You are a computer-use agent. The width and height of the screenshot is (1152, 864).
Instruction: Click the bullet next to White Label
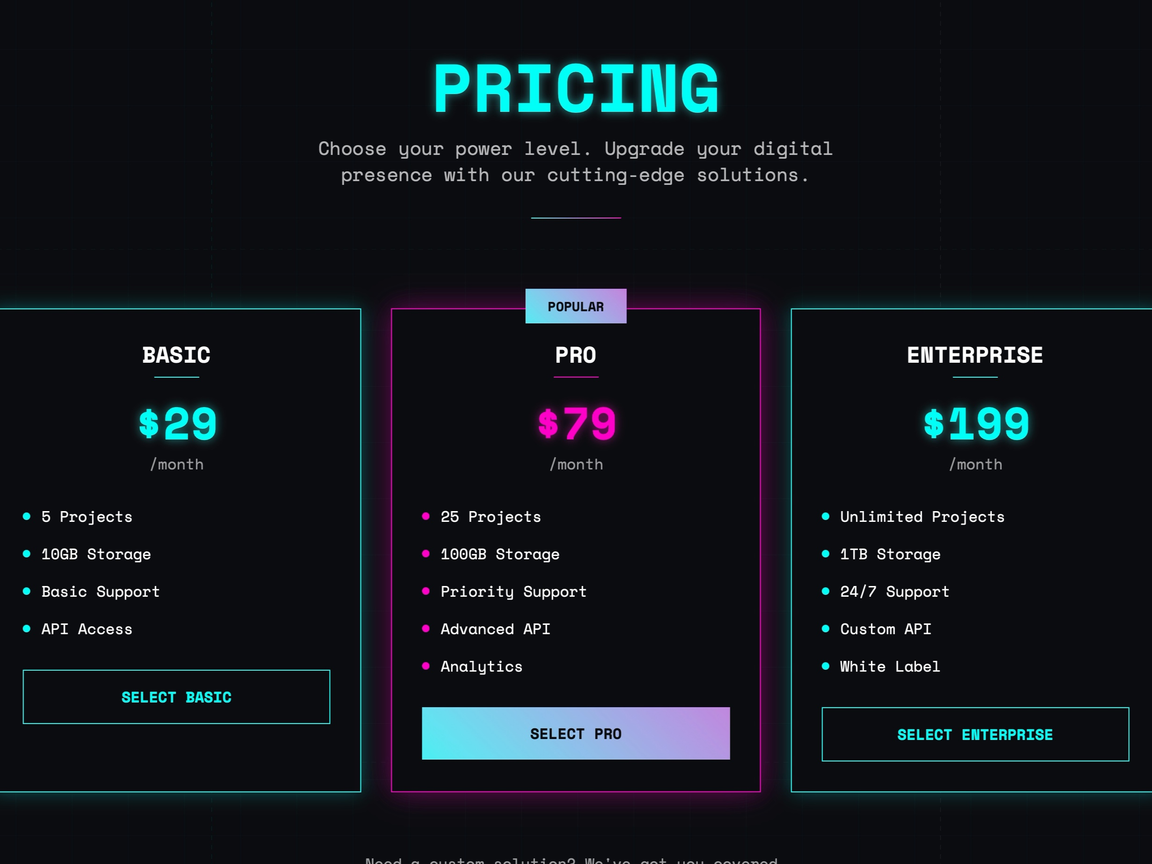pyautogui.click(x=825, y=666)
